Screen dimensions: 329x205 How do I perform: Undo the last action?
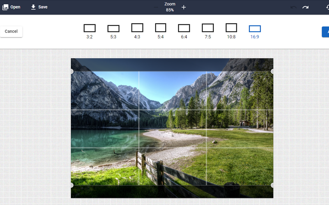click(293, 7)
